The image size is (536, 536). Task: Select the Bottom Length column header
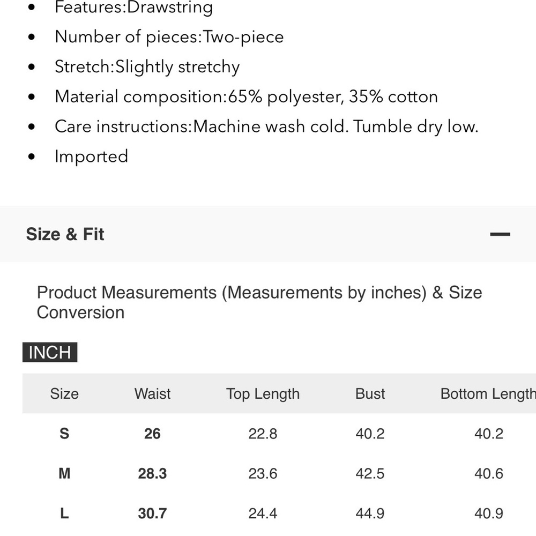[x=488, y=394]
